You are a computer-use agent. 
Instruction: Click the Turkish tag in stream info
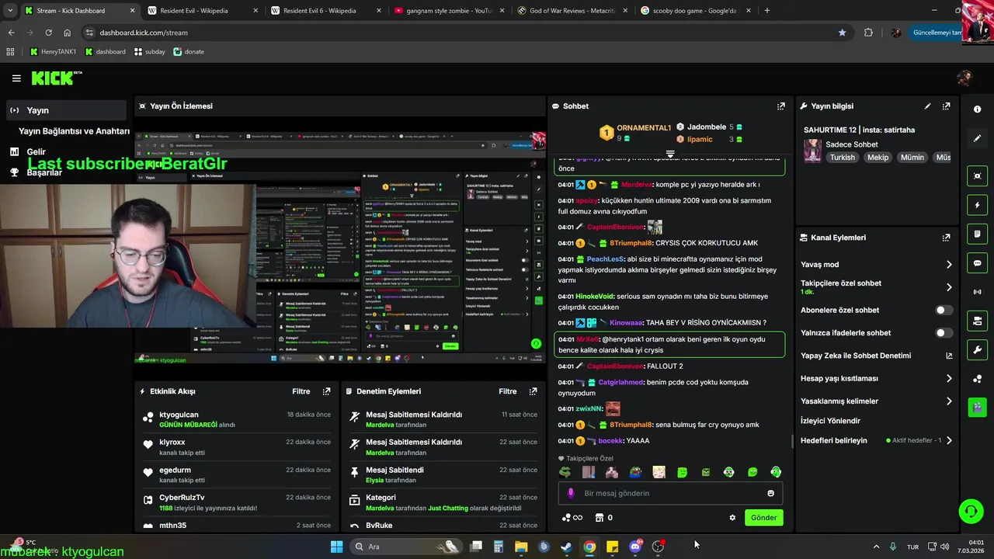tap(842, 158)
